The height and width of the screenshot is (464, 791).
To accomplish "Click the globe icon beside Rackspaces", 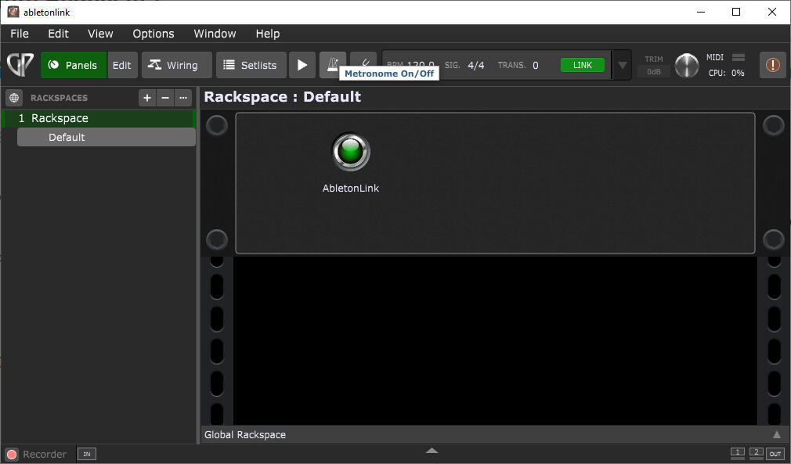I will (x=14, y=98).
